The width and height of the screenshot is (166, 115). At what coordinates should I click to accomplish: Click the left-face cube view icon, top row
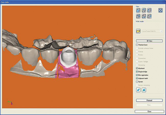tap(138, 10)
